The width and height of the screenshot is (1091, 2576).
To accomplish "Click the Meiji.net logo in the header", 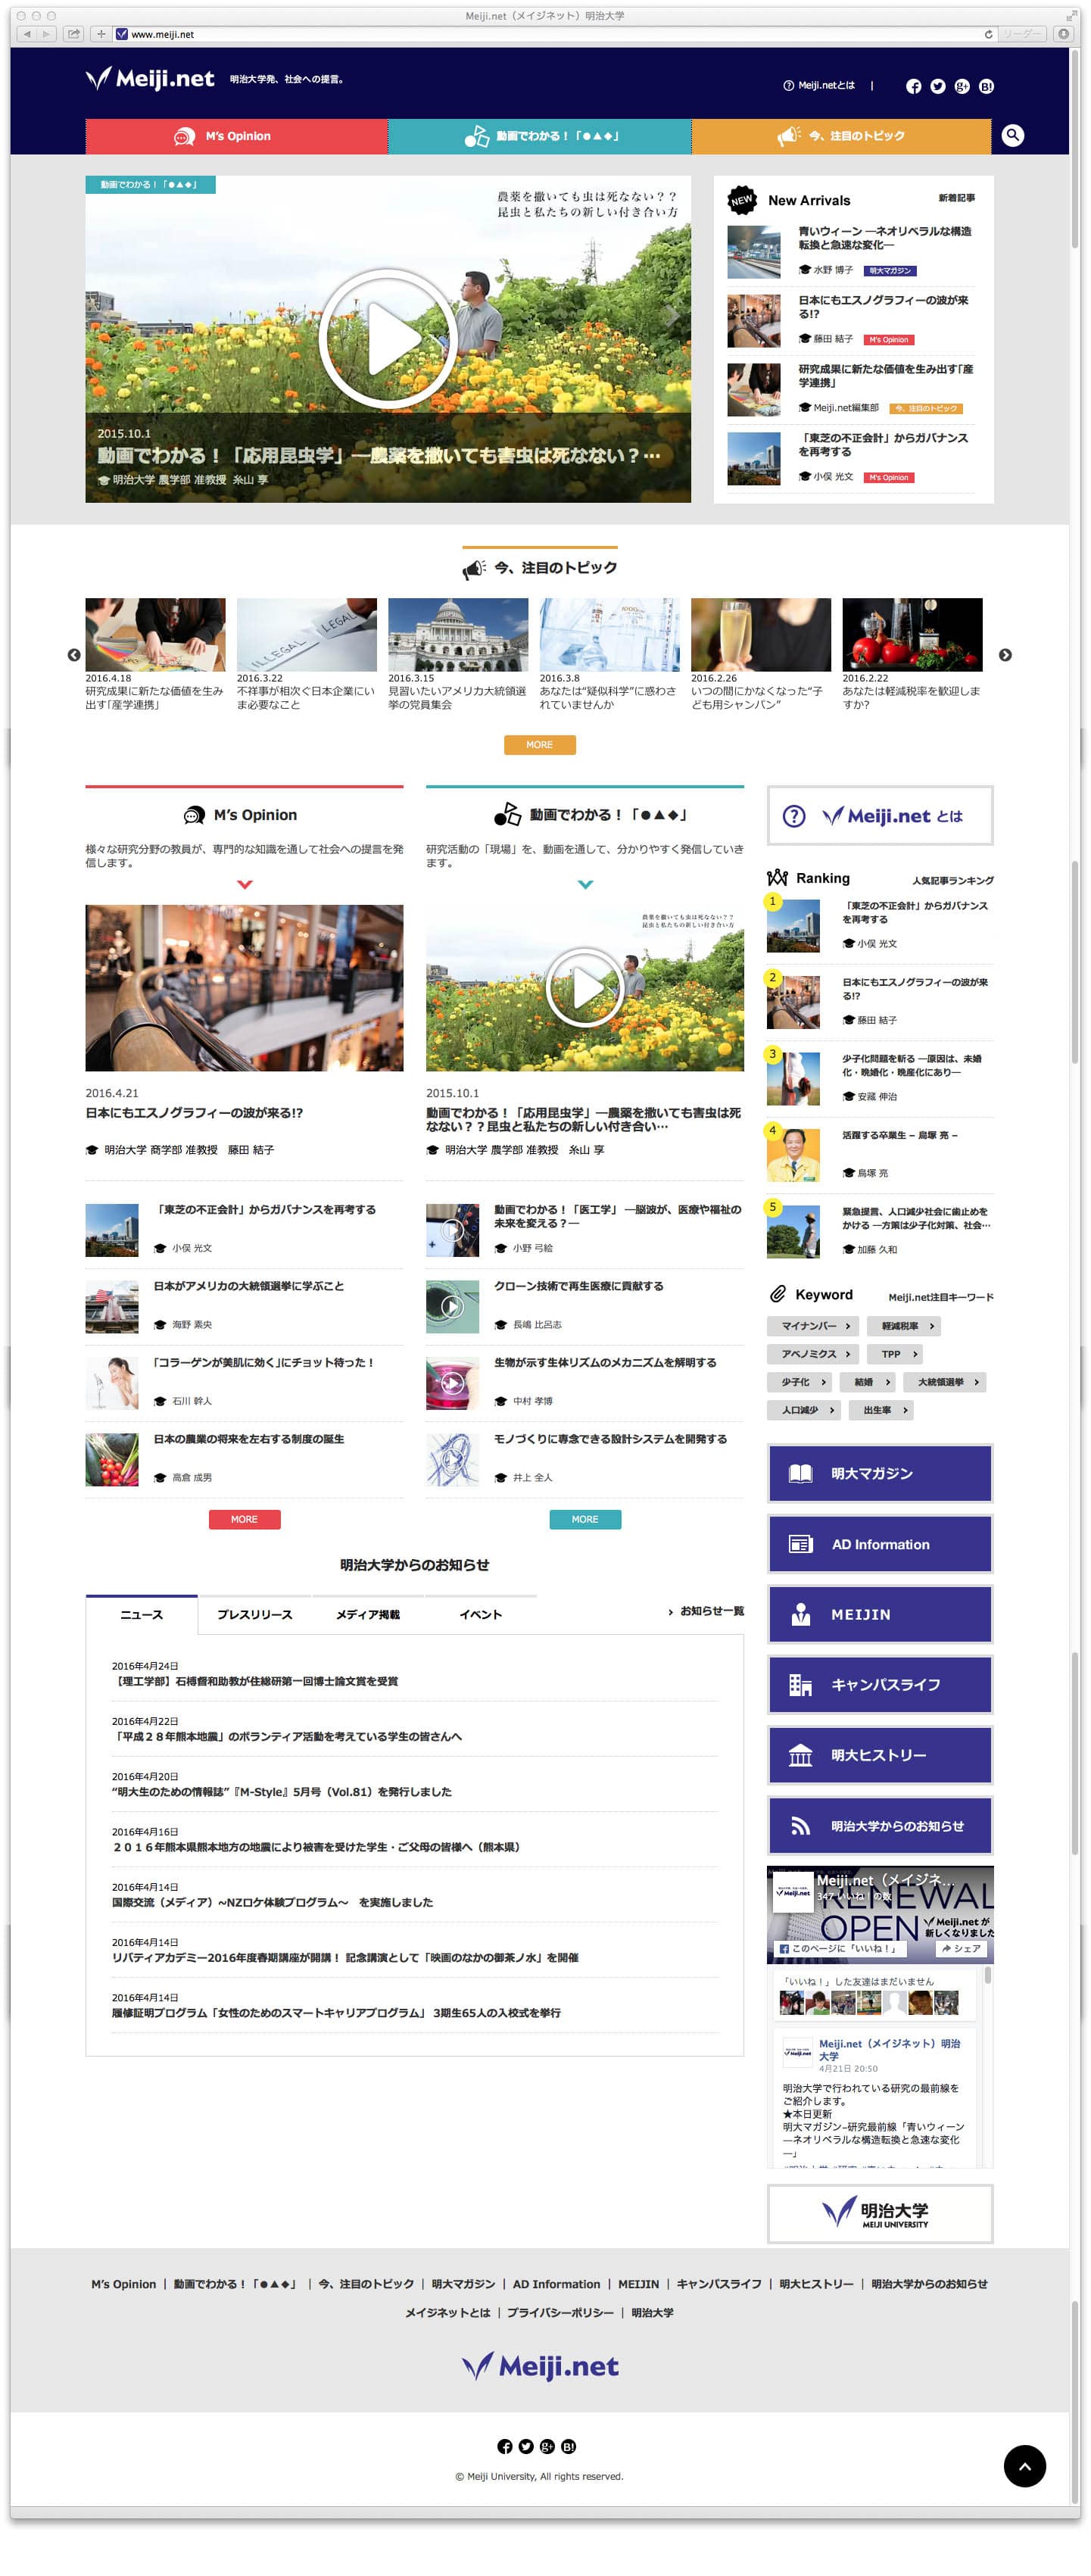I will click(x=150, y=78).
